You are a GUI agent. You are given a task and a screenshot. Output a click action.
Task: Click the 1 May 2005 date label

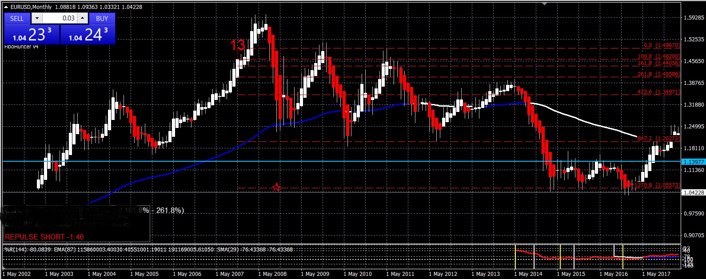point(144,274)
